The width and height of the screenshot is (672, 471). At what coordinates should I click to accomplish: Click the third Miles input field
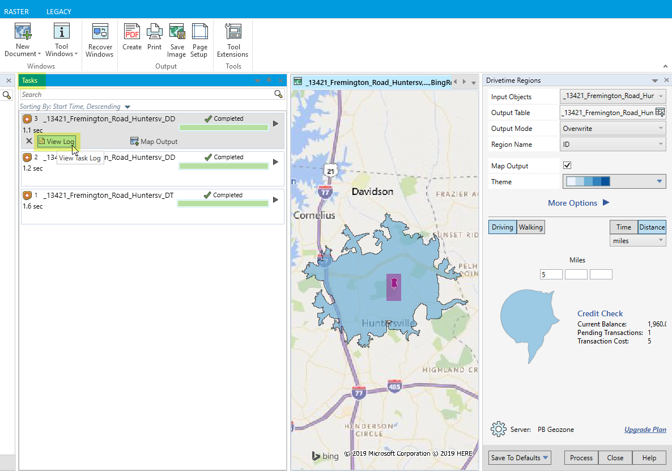601,274
